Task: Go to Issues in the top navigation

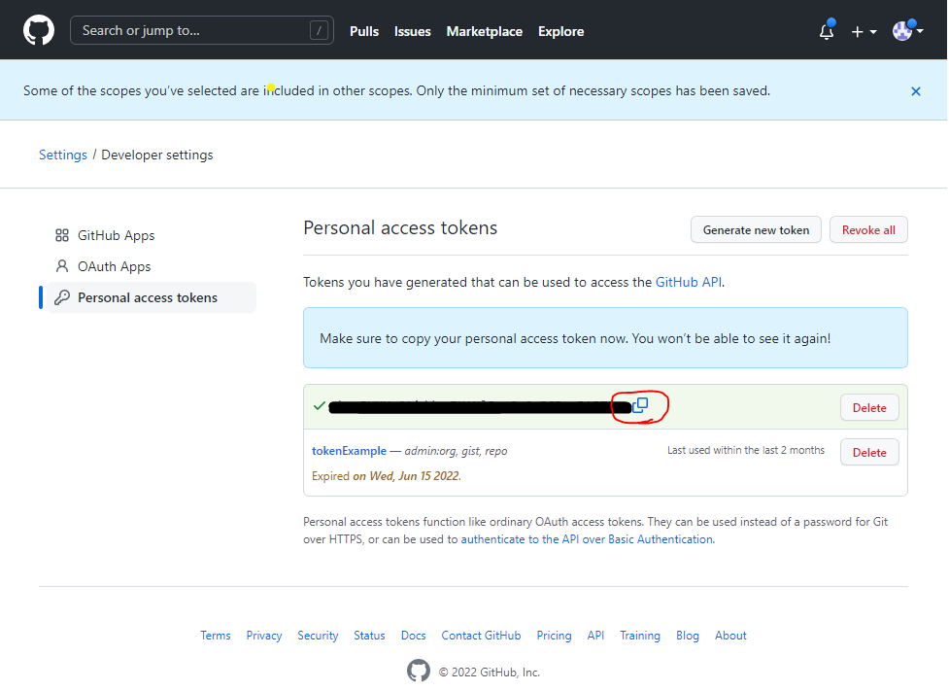Action: click(x=412, y=31)
